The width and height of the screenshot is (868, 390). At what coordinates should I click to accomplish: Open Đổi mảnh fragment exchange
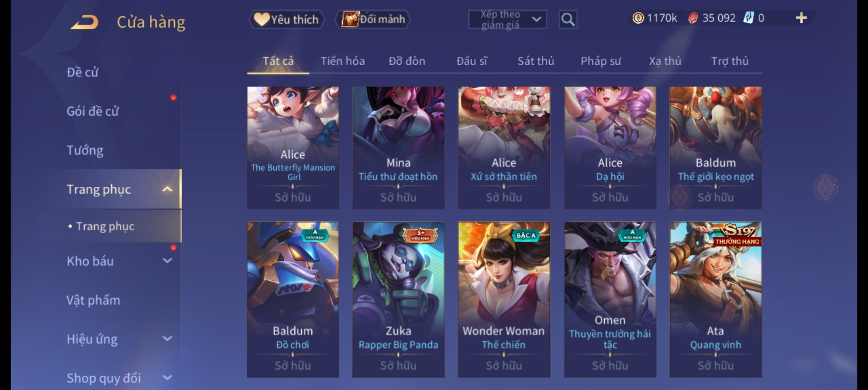pyautogui.click(x=373, y=19)
